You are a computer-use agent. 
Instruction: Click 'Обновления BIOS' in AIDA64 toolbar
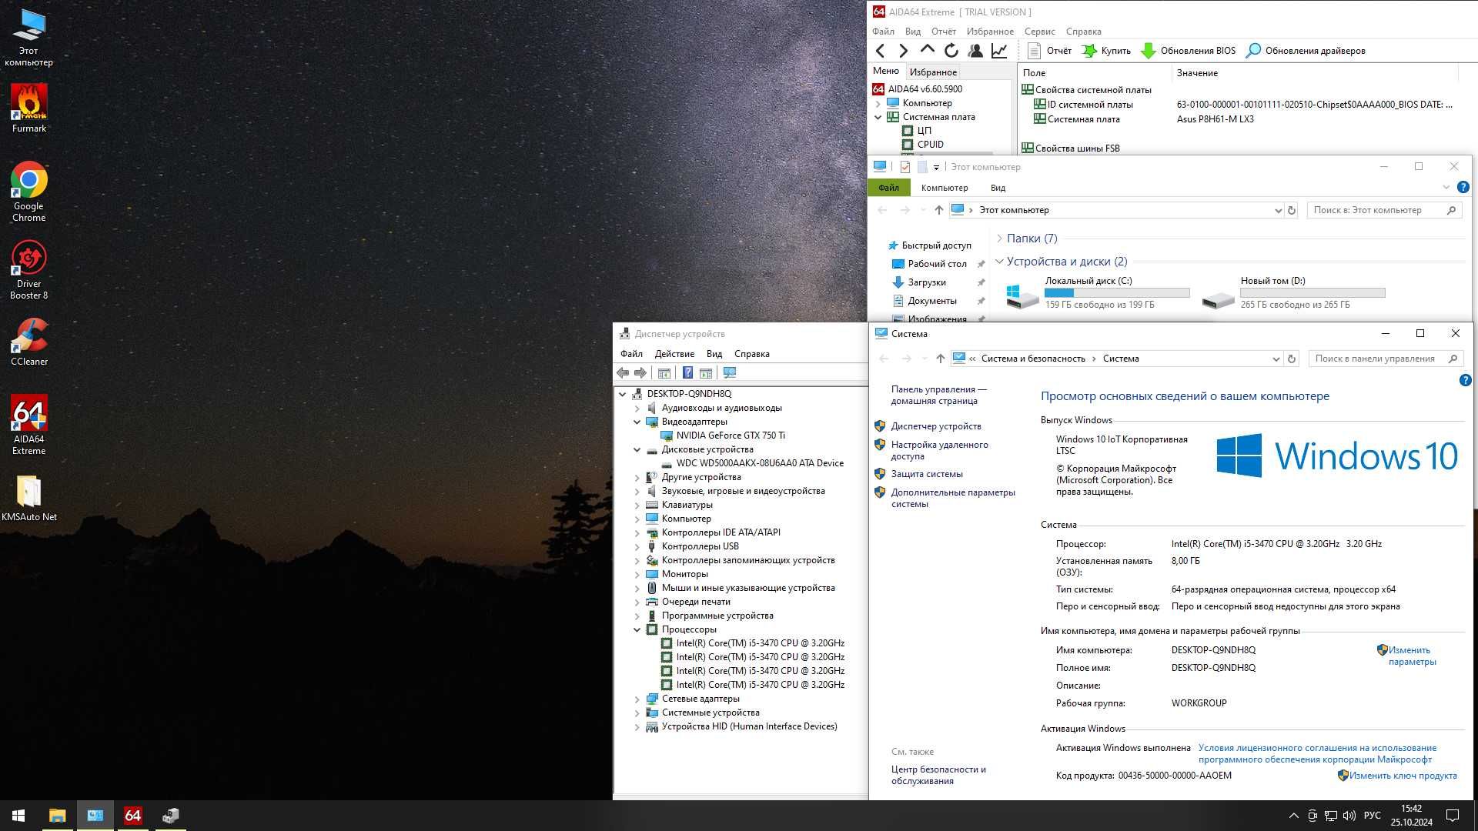(1188, 51)
